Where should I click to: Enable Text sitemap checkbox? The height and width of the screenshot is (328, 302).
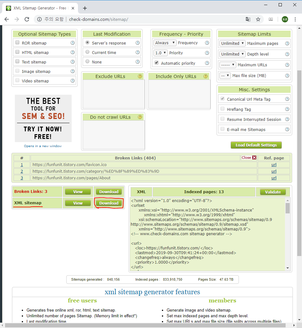pos(18,61)
